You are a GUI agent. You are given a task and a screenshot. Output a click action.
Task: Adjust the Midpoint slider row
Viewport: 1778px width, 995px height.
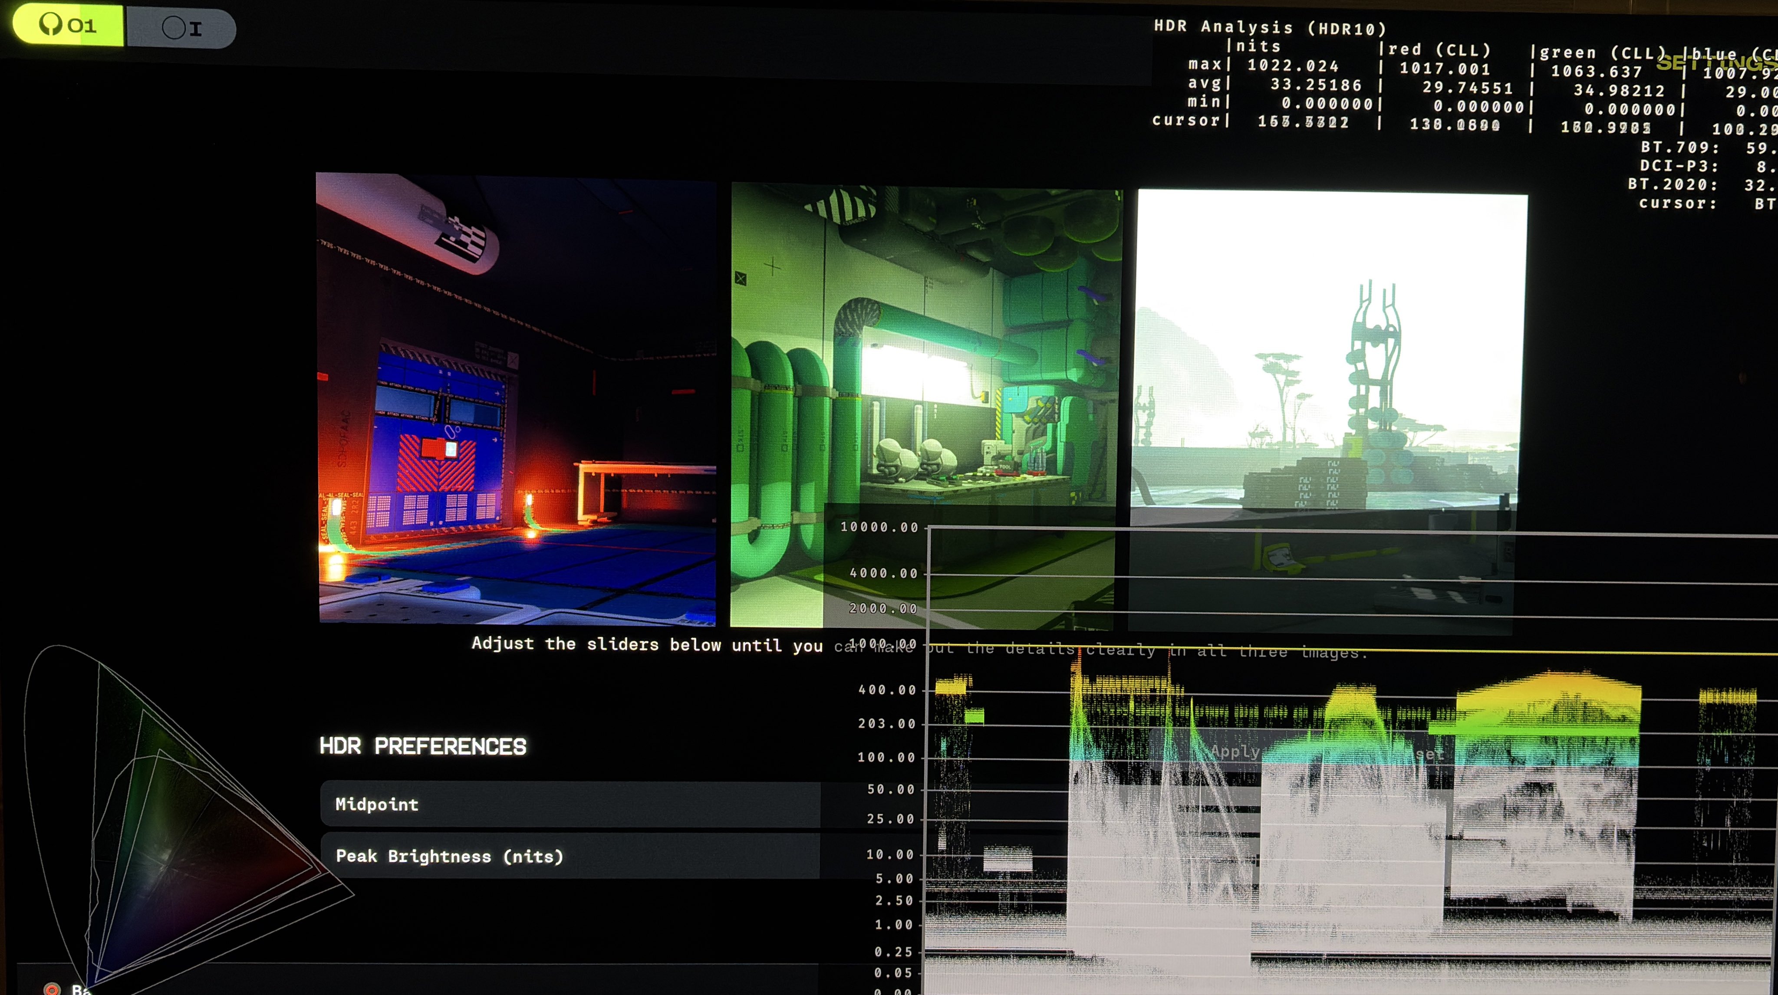tap(570, 805)
